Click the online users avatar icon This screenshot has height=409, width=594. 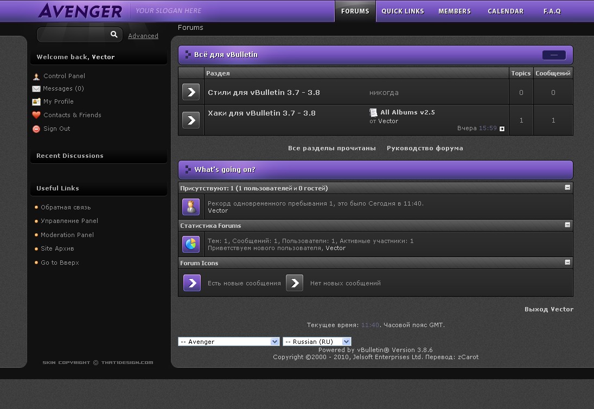191,207
